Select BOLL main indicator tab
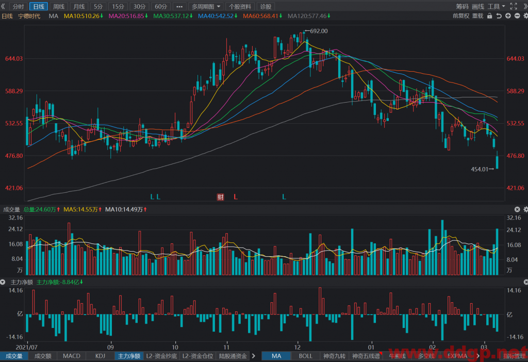This screenshot has height=362, width=528. click(x=305, y=356)
